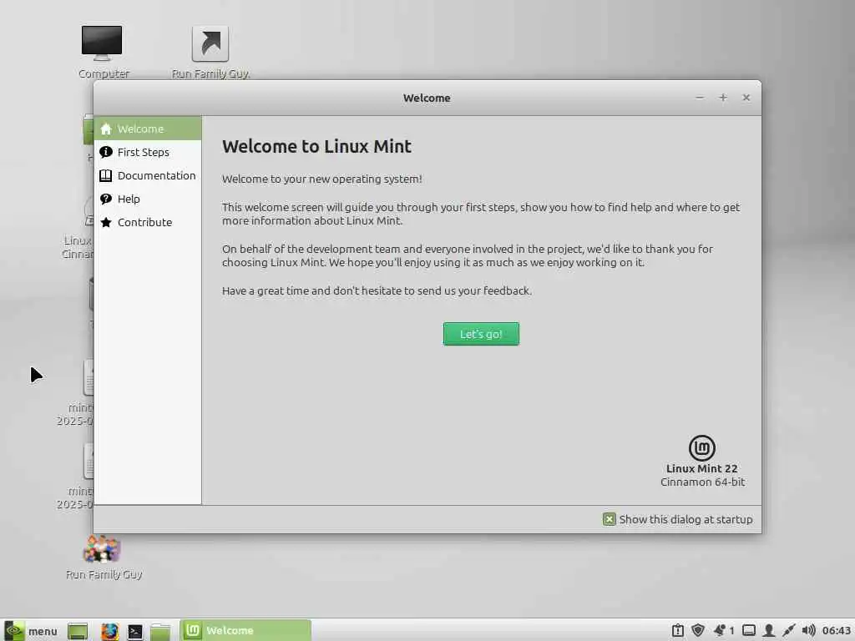
Task: Show notifications via the bell tray icon
Action: [x=719, y=631]
